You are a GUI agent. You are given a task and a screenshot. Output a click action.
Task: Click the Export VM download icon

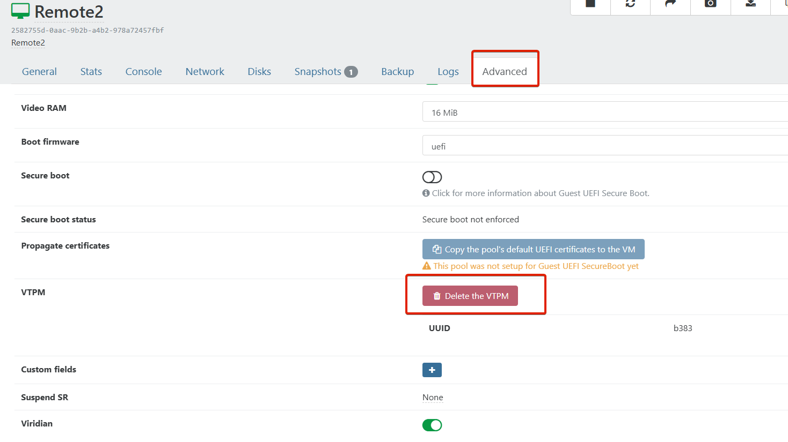750,4
